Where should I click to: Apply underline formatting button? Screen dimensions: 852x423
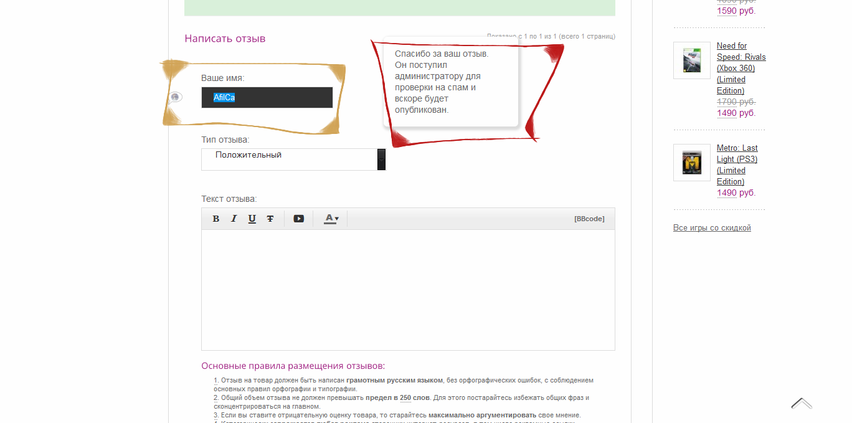point(252,219)
